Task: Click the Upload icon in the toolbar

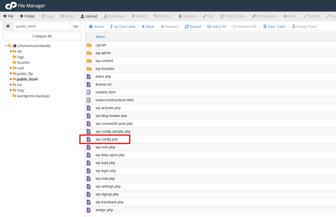Action: (x=89, y=16)
